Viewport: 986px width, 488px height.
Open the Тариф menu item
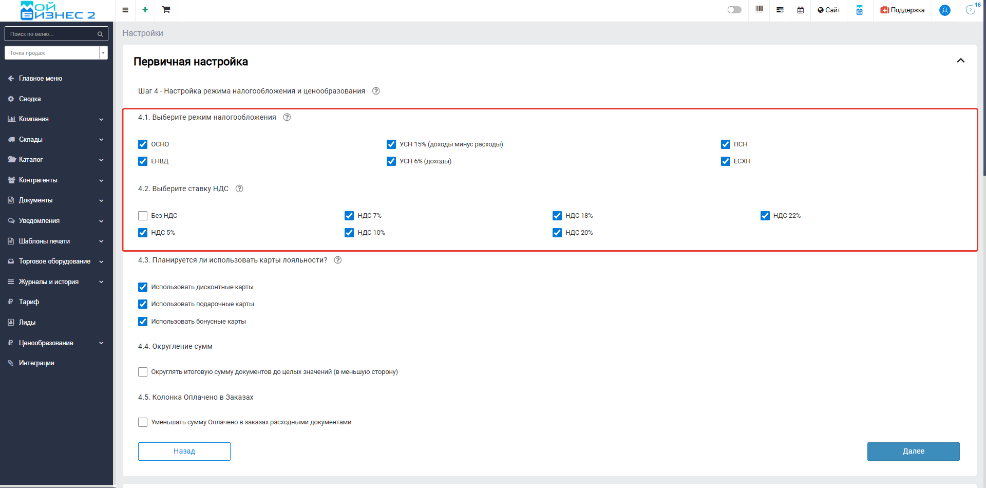[29, 302]
